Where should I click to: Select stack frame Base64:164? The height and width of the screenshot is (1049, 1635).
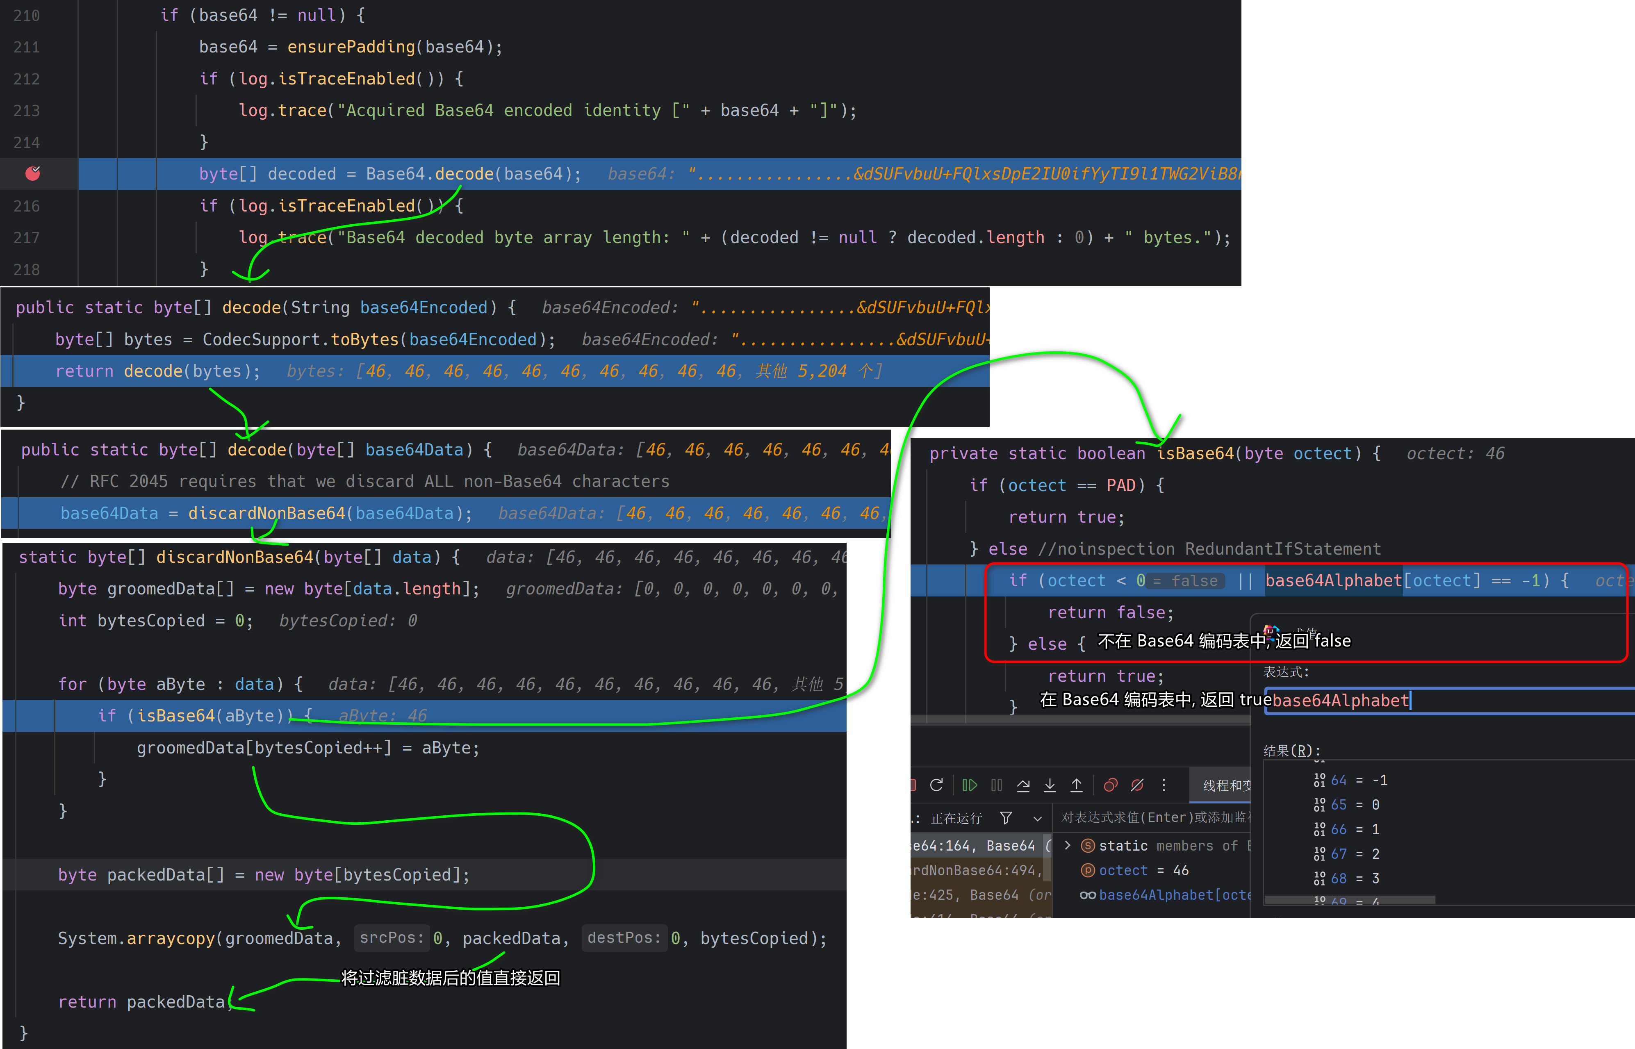tap(981, 845)
